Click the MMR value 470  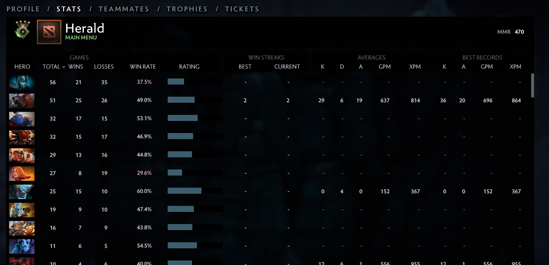click(521, 32)
